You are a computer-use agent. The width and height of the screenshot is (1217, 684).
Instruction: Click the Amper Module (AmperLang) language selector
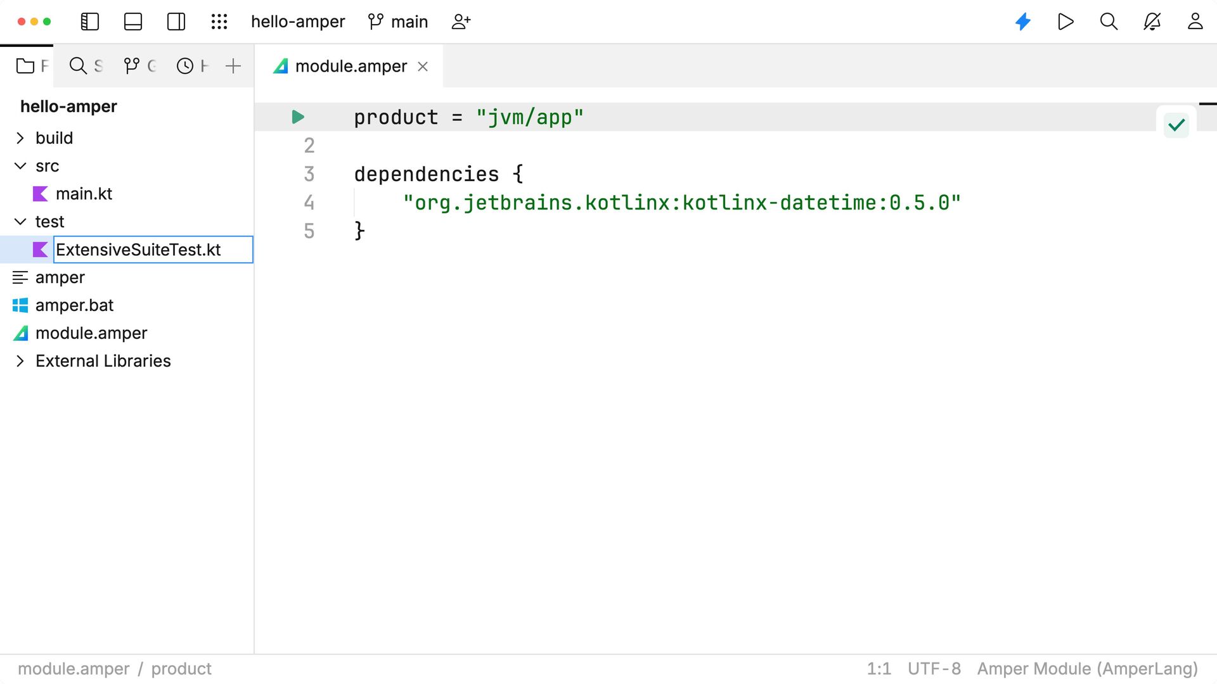pyautogui.click(x=1088, y=669)
